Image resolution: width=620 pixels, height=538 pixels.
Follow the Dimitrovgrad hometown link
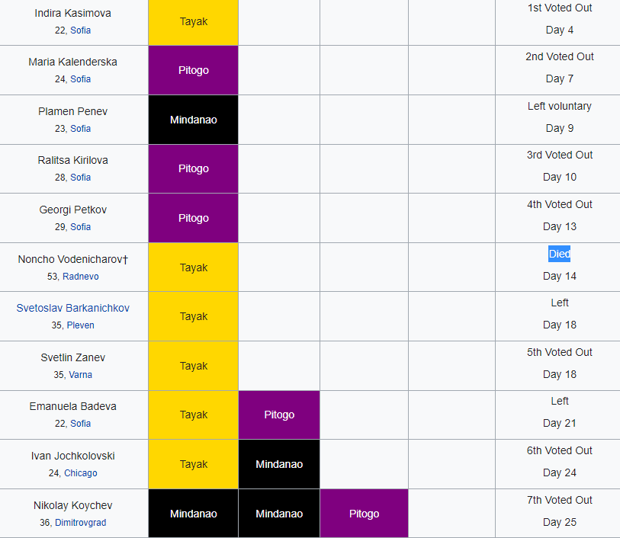click(x=80, y=523)
